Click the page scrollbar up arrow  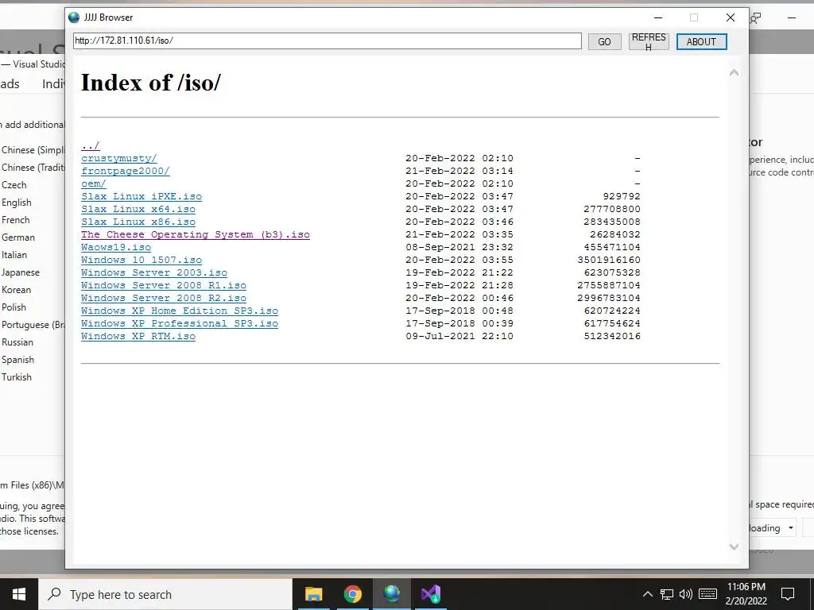pyautogui.click(x=734, y=72)
